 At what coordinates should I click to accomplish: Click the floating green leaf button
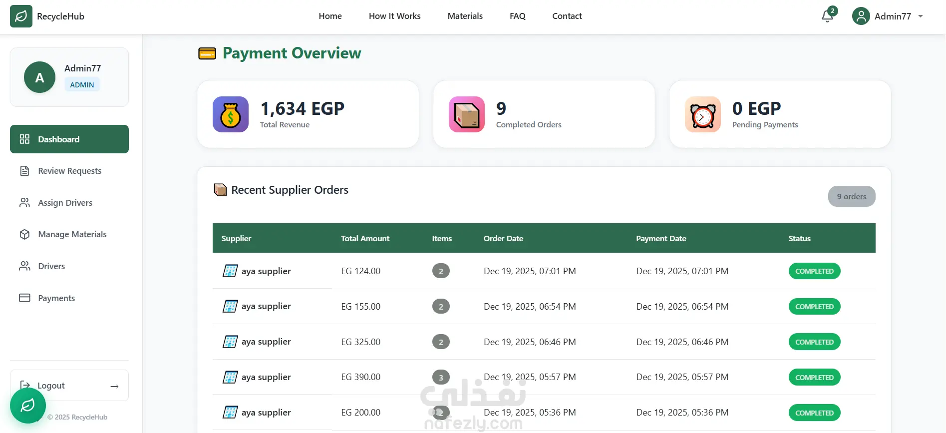28,405
